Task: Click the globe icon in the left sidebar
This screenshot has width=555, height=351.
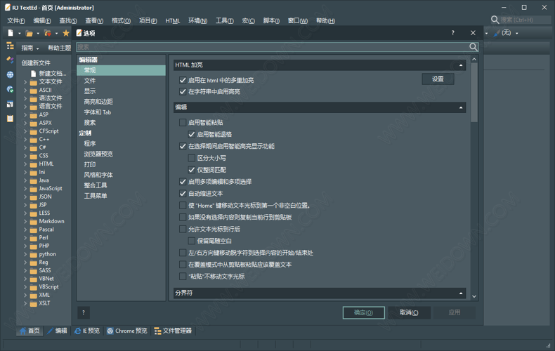Action: (10, 74)
